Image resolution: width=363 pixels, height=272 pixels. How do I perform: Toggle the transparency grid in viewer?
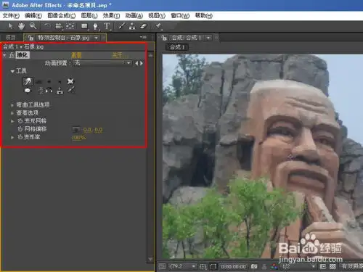point(333,266)
